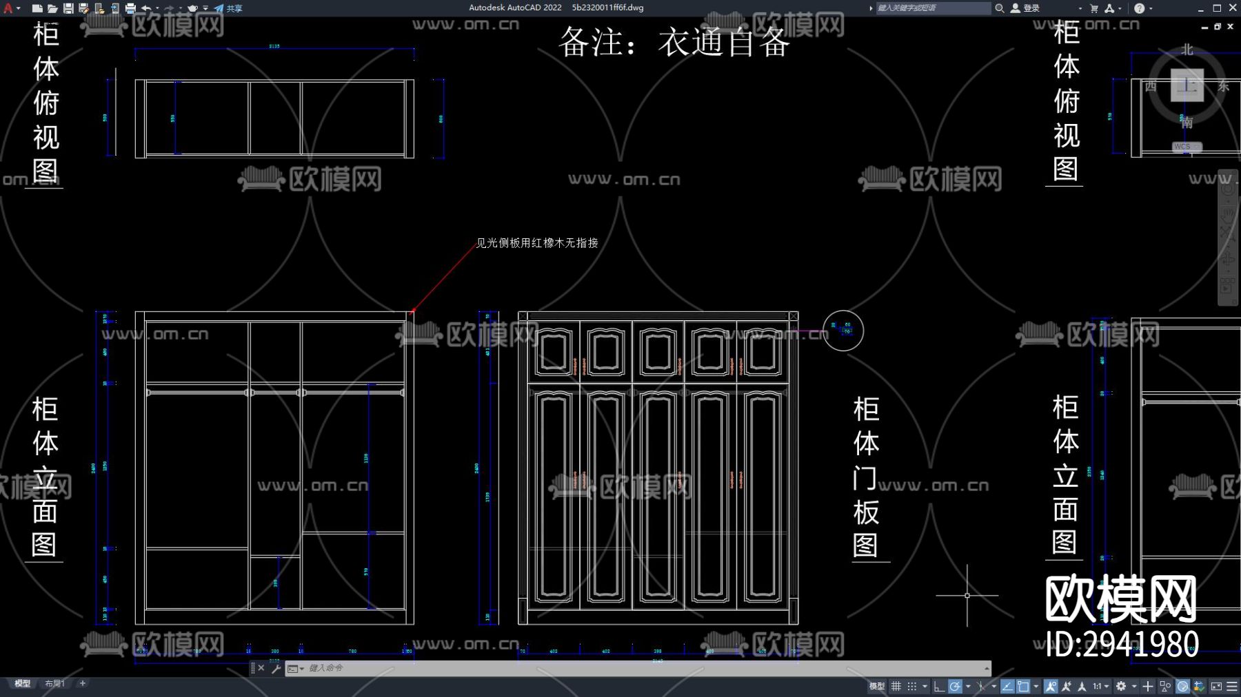Switch to the 布局1 layout tab

(x=55, y=683)
